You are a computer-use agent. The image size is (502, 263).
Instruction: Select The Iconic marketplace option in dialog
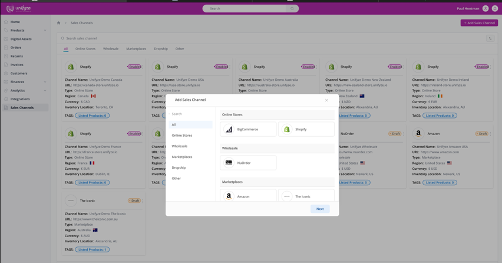pos(306,195)
